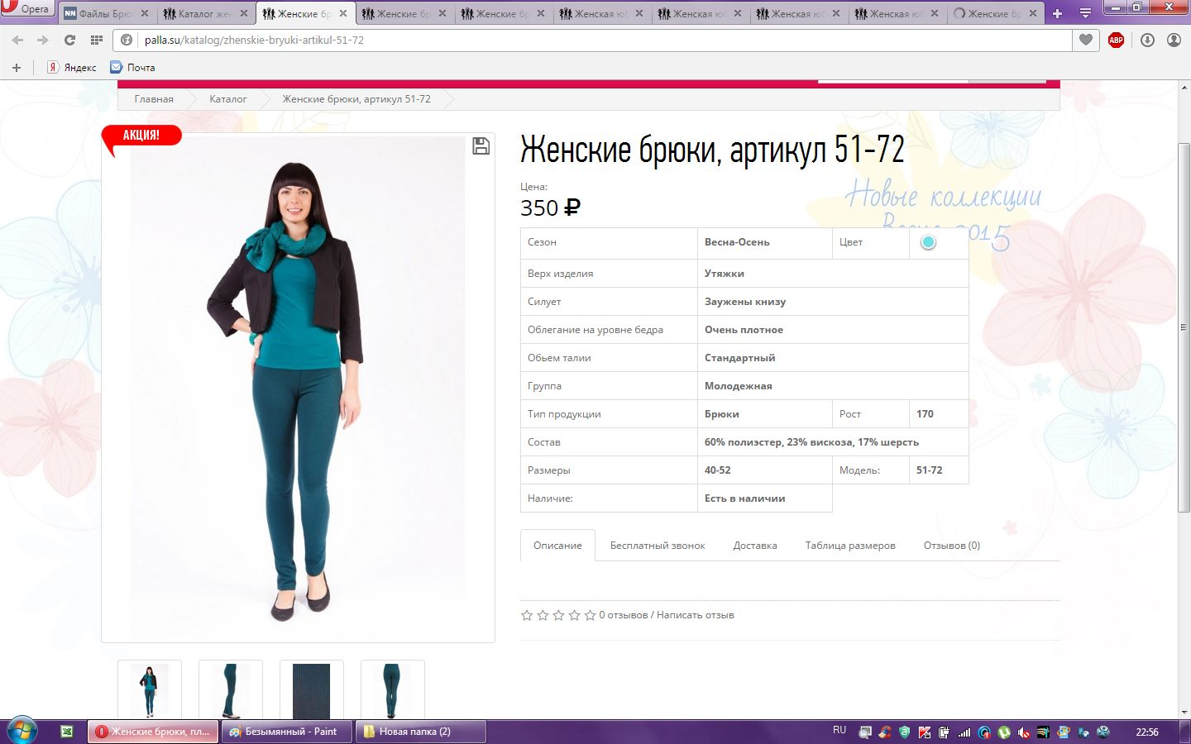Click the save icon on product image

click(481, 146)
